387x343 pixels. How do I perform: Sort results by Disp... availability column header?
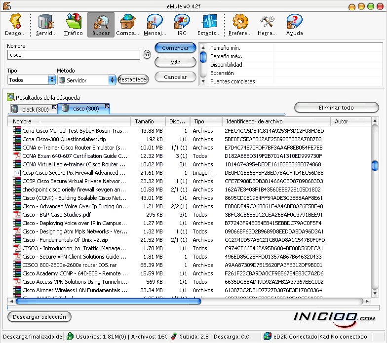point(178,121)
